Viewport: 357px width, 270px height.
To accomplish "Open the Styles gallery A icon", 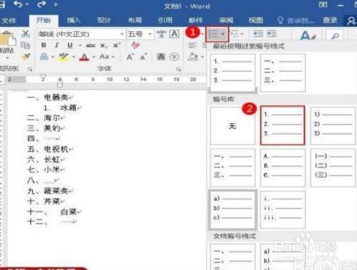I will tap(308, 36).
